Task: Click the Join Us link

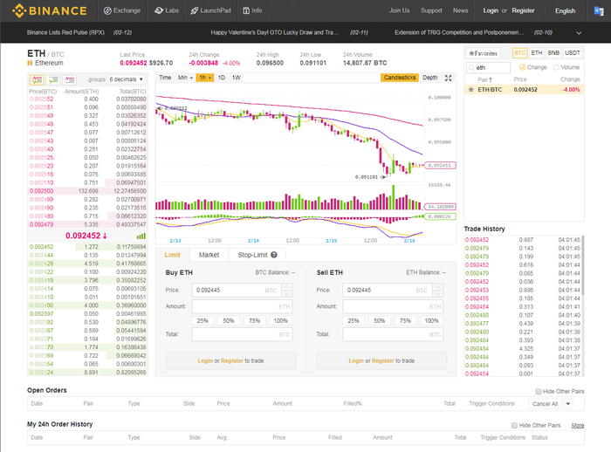Action: (x=399, y=10)
